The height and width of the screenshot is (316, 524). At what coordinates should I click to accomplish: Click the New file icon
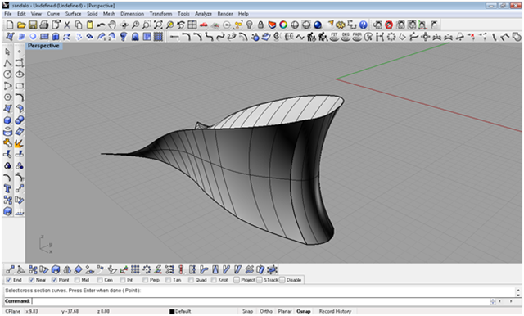[10, 25]
